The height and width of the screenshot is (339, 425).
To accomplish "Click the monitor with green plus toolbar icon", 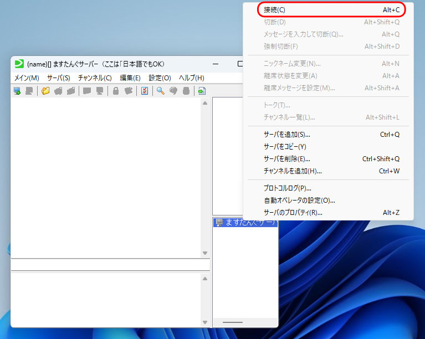I will (17, 91).
